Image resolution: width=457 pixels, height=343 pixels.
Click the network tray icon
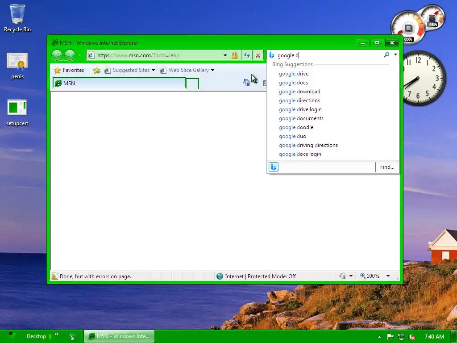pos(401,337)
